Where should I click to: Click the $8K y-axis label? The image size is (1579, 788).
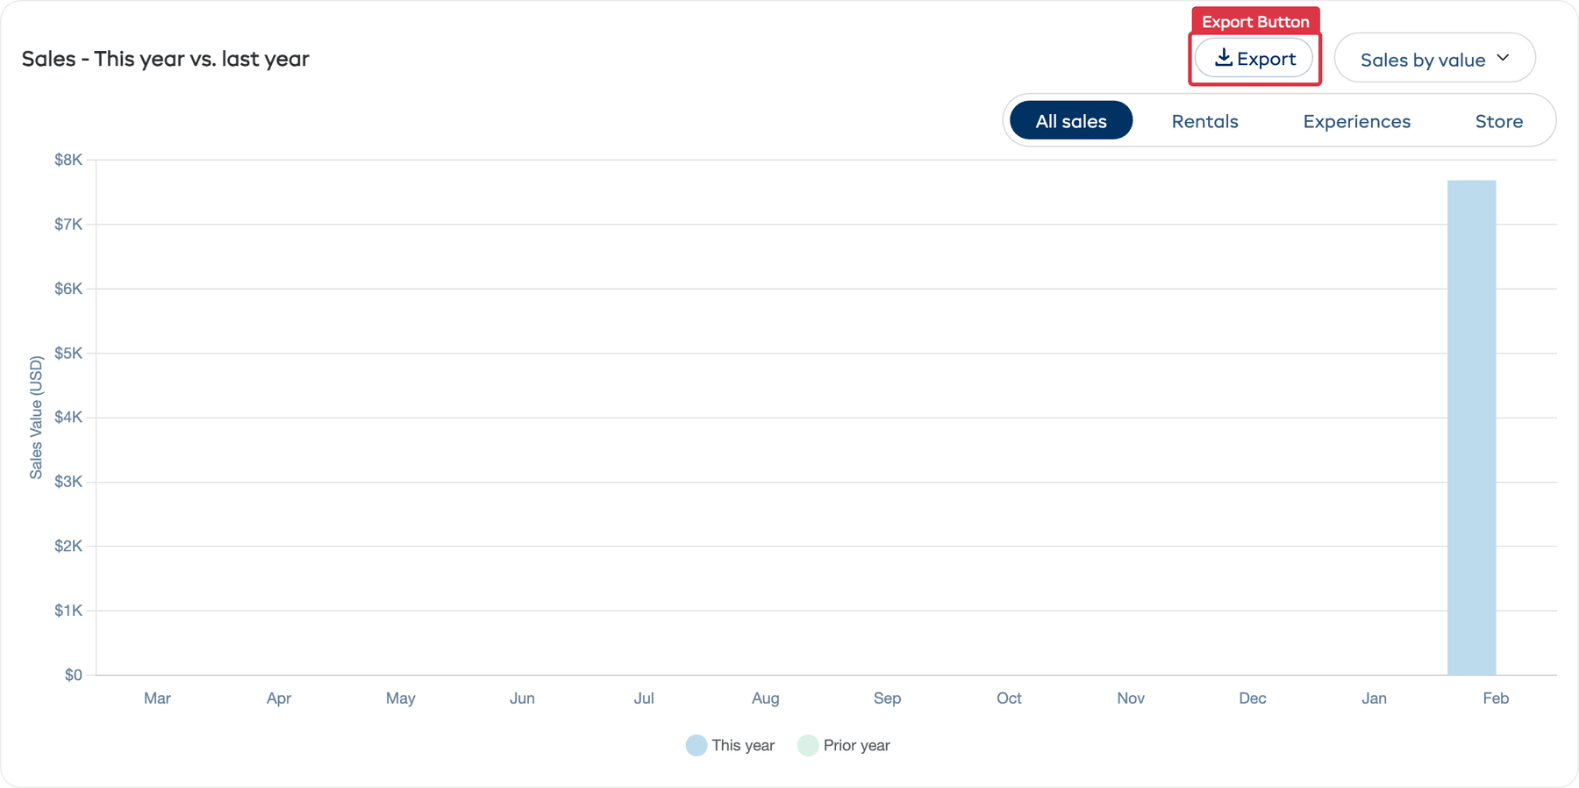(68, 160)
